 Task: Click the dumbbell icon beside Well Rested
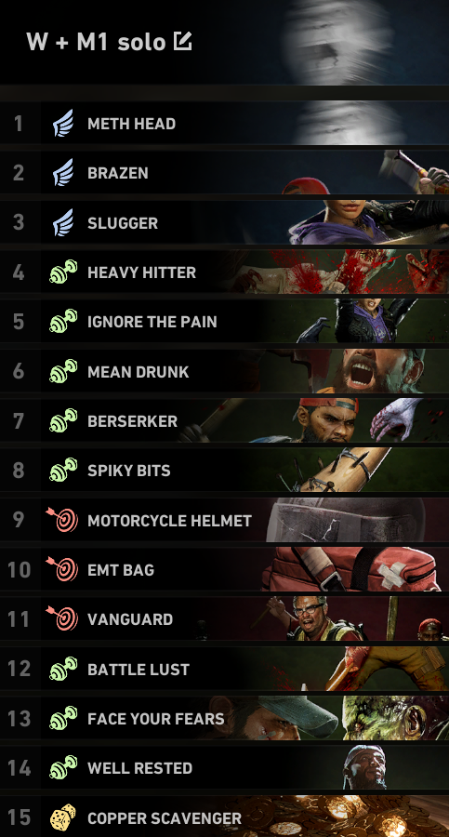[63, 767]
